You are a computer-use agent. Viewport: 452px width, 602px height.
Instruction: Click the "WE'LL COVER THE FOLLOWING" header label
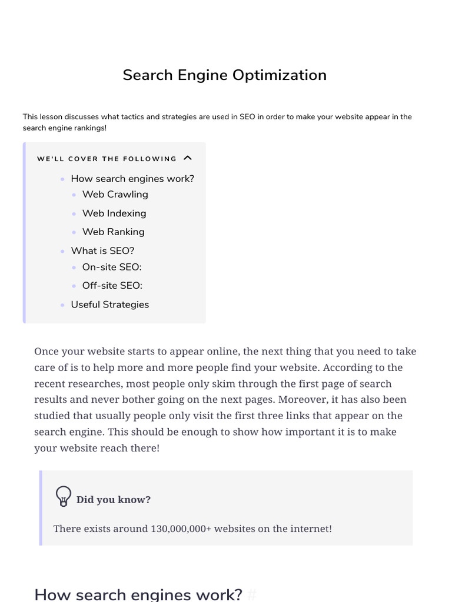(107, 159)
